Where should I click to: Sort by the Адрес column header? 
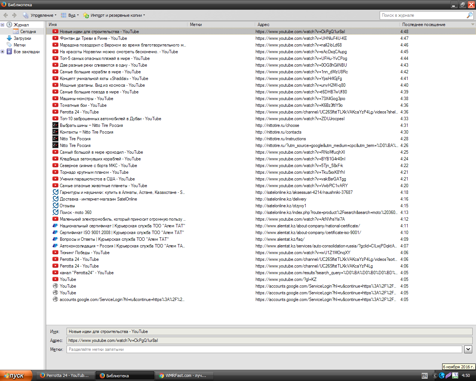coord(327,25)
